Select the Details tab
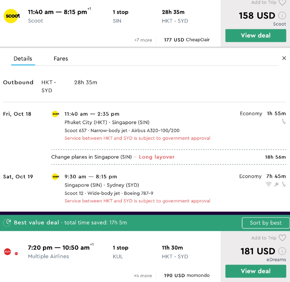The image size is (290, 282). 23,59
